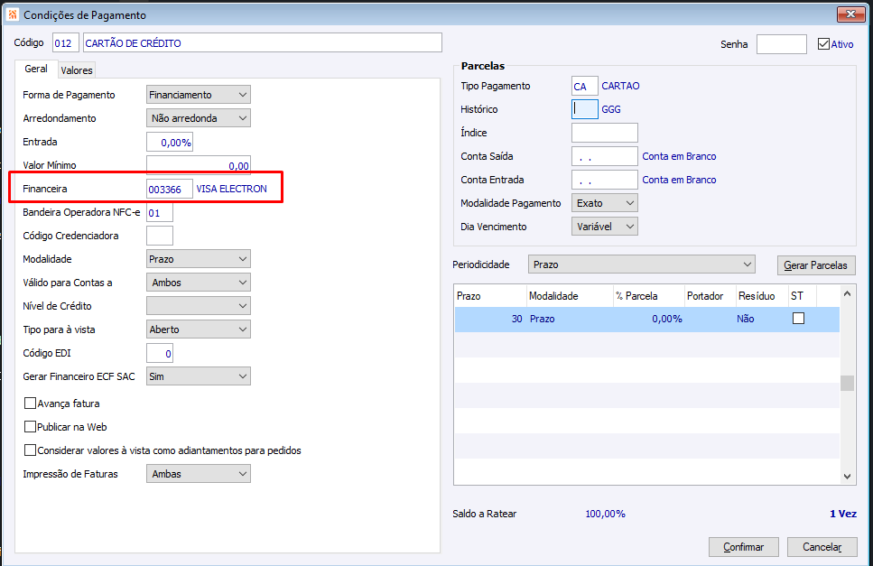Select the 30 Prazo installment row

tap(647, 319)
